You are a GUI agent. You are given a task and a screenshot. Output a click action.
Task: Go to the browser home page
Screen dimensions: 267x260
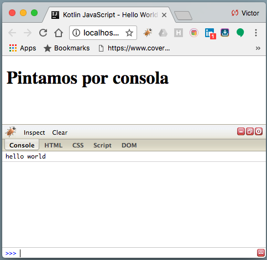point(59,33)
